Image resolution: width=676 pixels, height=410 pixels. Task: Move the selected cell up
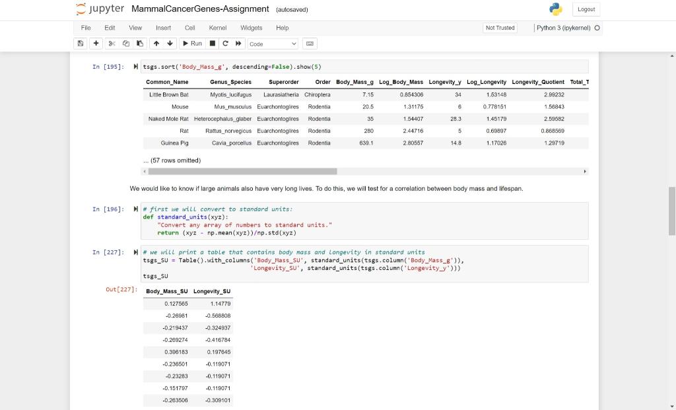coord(156,44)
